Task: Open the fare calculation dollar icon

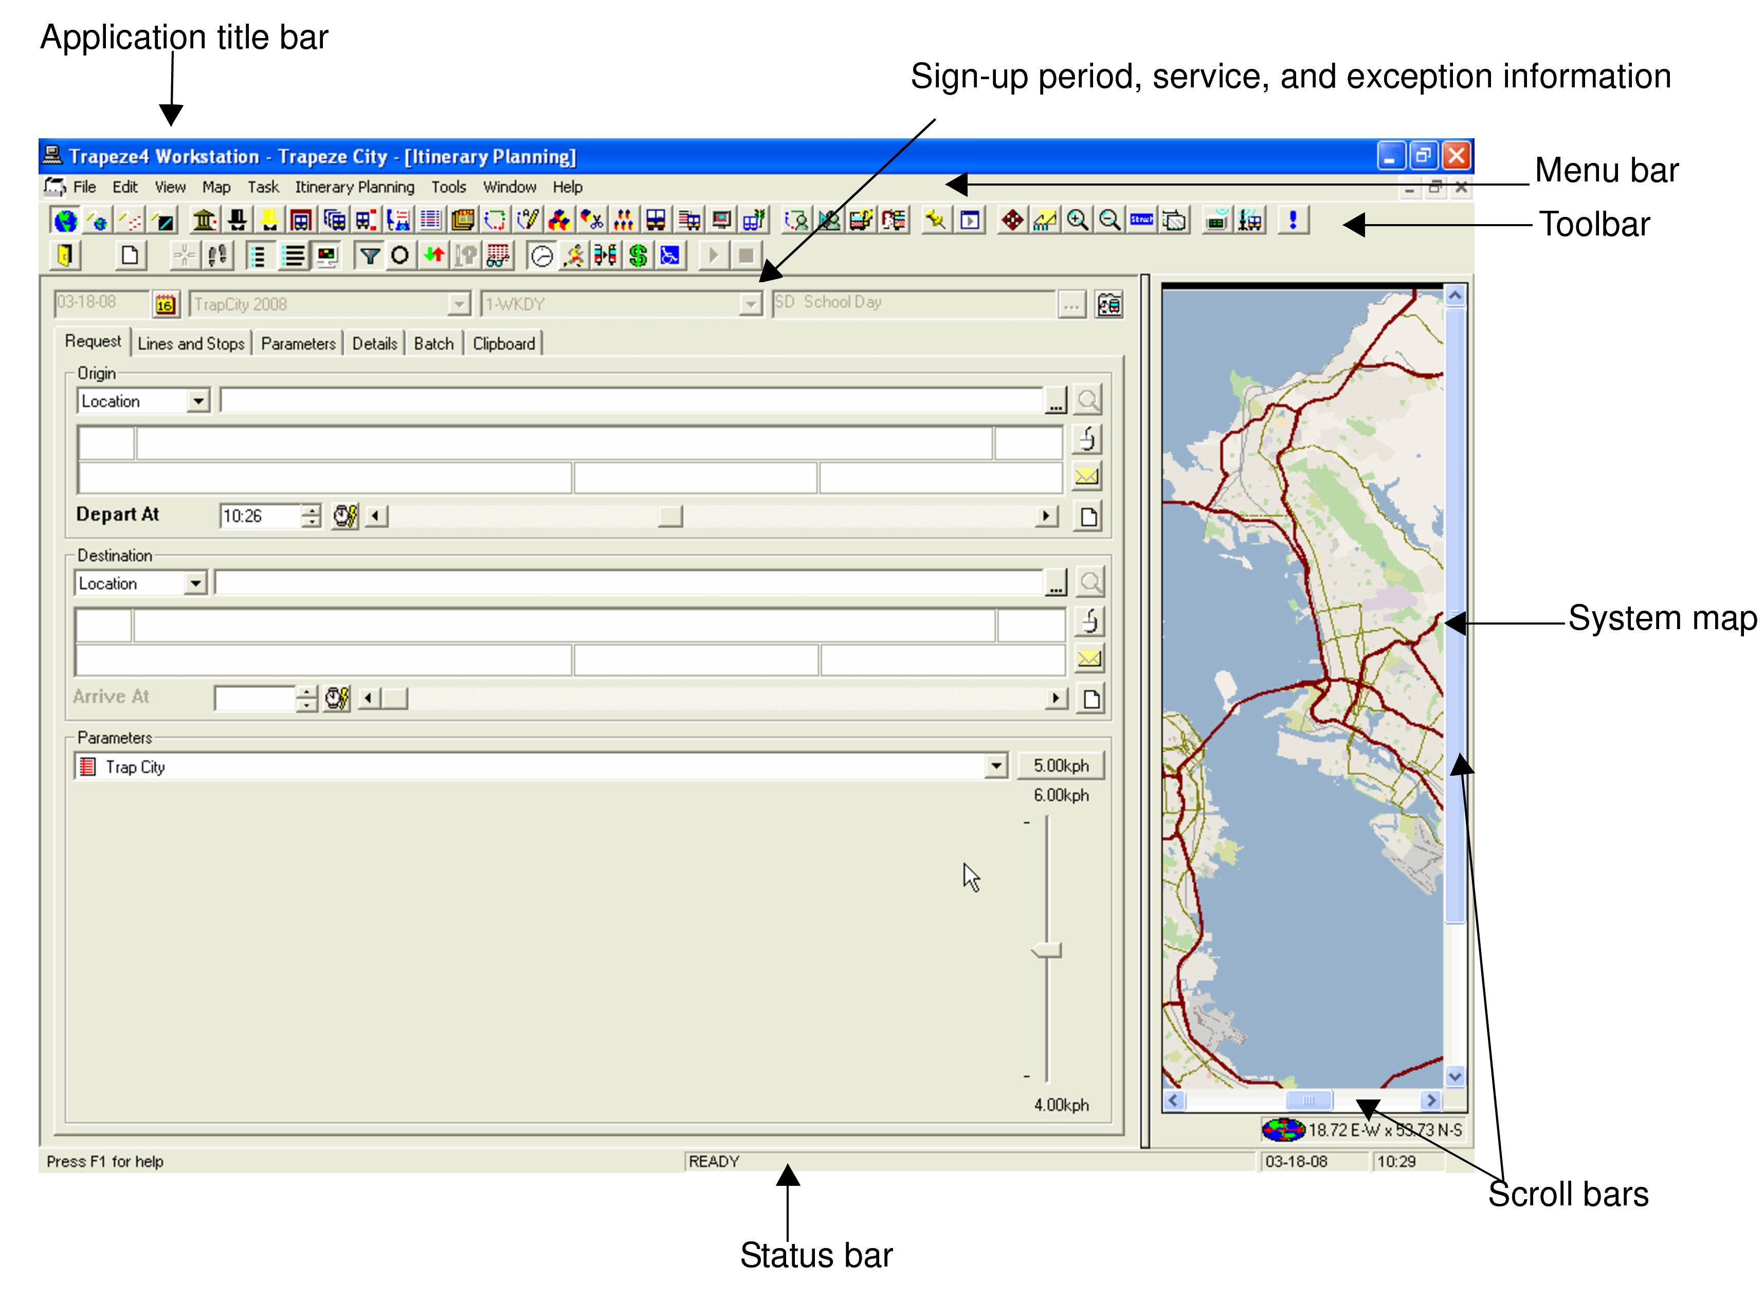Action: (x=638, y=255)
